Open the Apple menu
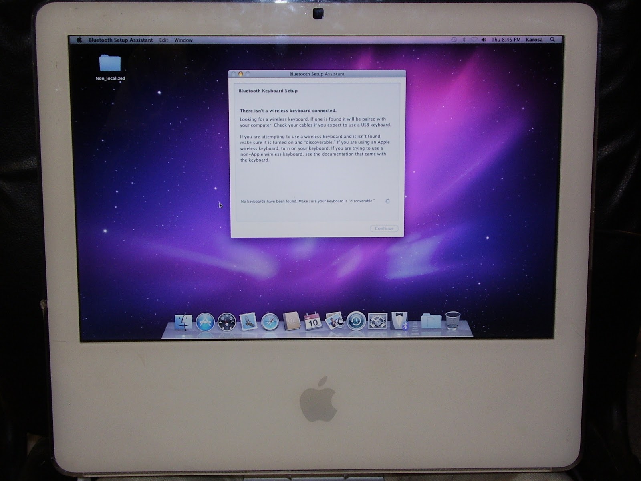The height and width of the screenshot is (481, 641). pos(79,40)
